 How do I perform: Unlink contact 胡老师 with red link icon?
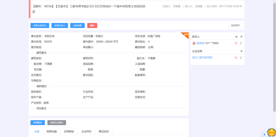coord(236,43)
